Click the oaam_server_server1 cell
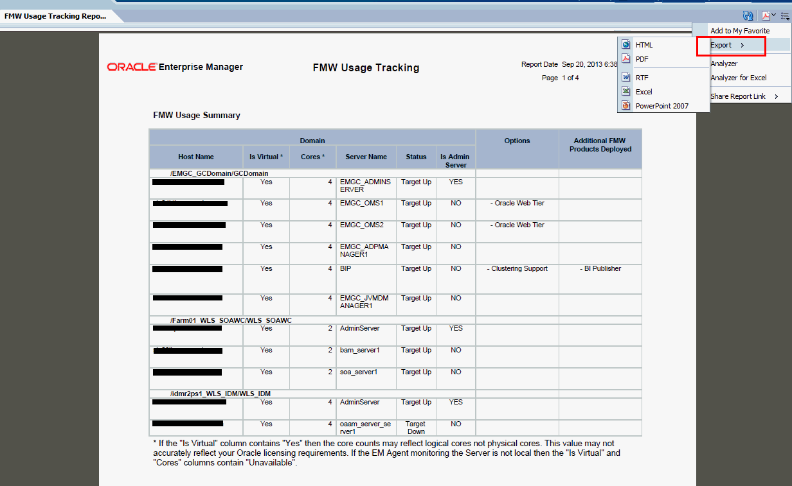The width and height of the screenshot is (792, 486). click(x=365, y=428)
